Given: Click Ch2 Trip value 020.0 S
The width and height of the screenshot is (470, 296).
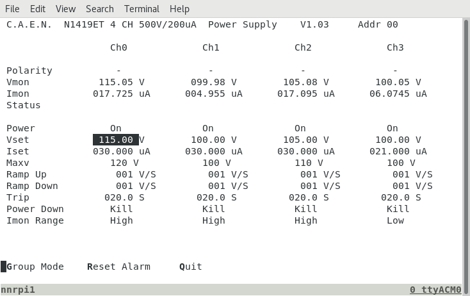Looking at the screenshot, I should tap(309, 197).
